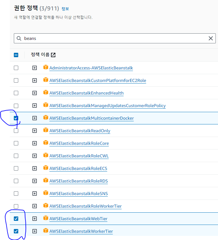Image resolution: width=218 pixels, height=240 pixels.
Task: Select the AWSElasticBeanstalkEnhancedHealth policy checkbox
Action: click(16, 93)
